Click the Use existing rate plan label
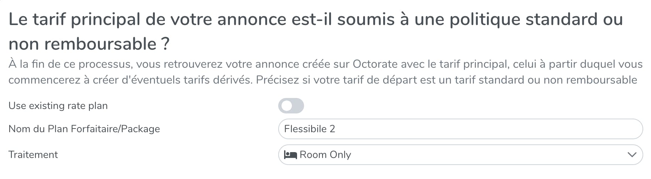 (58, 106)
